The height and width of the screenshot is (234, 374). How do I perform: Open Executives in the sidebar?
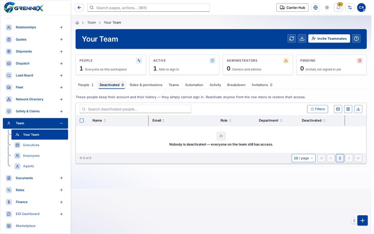click(x=40, y=145)
